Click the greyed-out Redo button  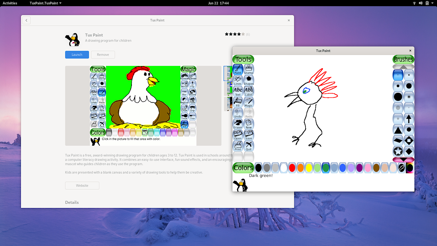(x=249, y=113)
